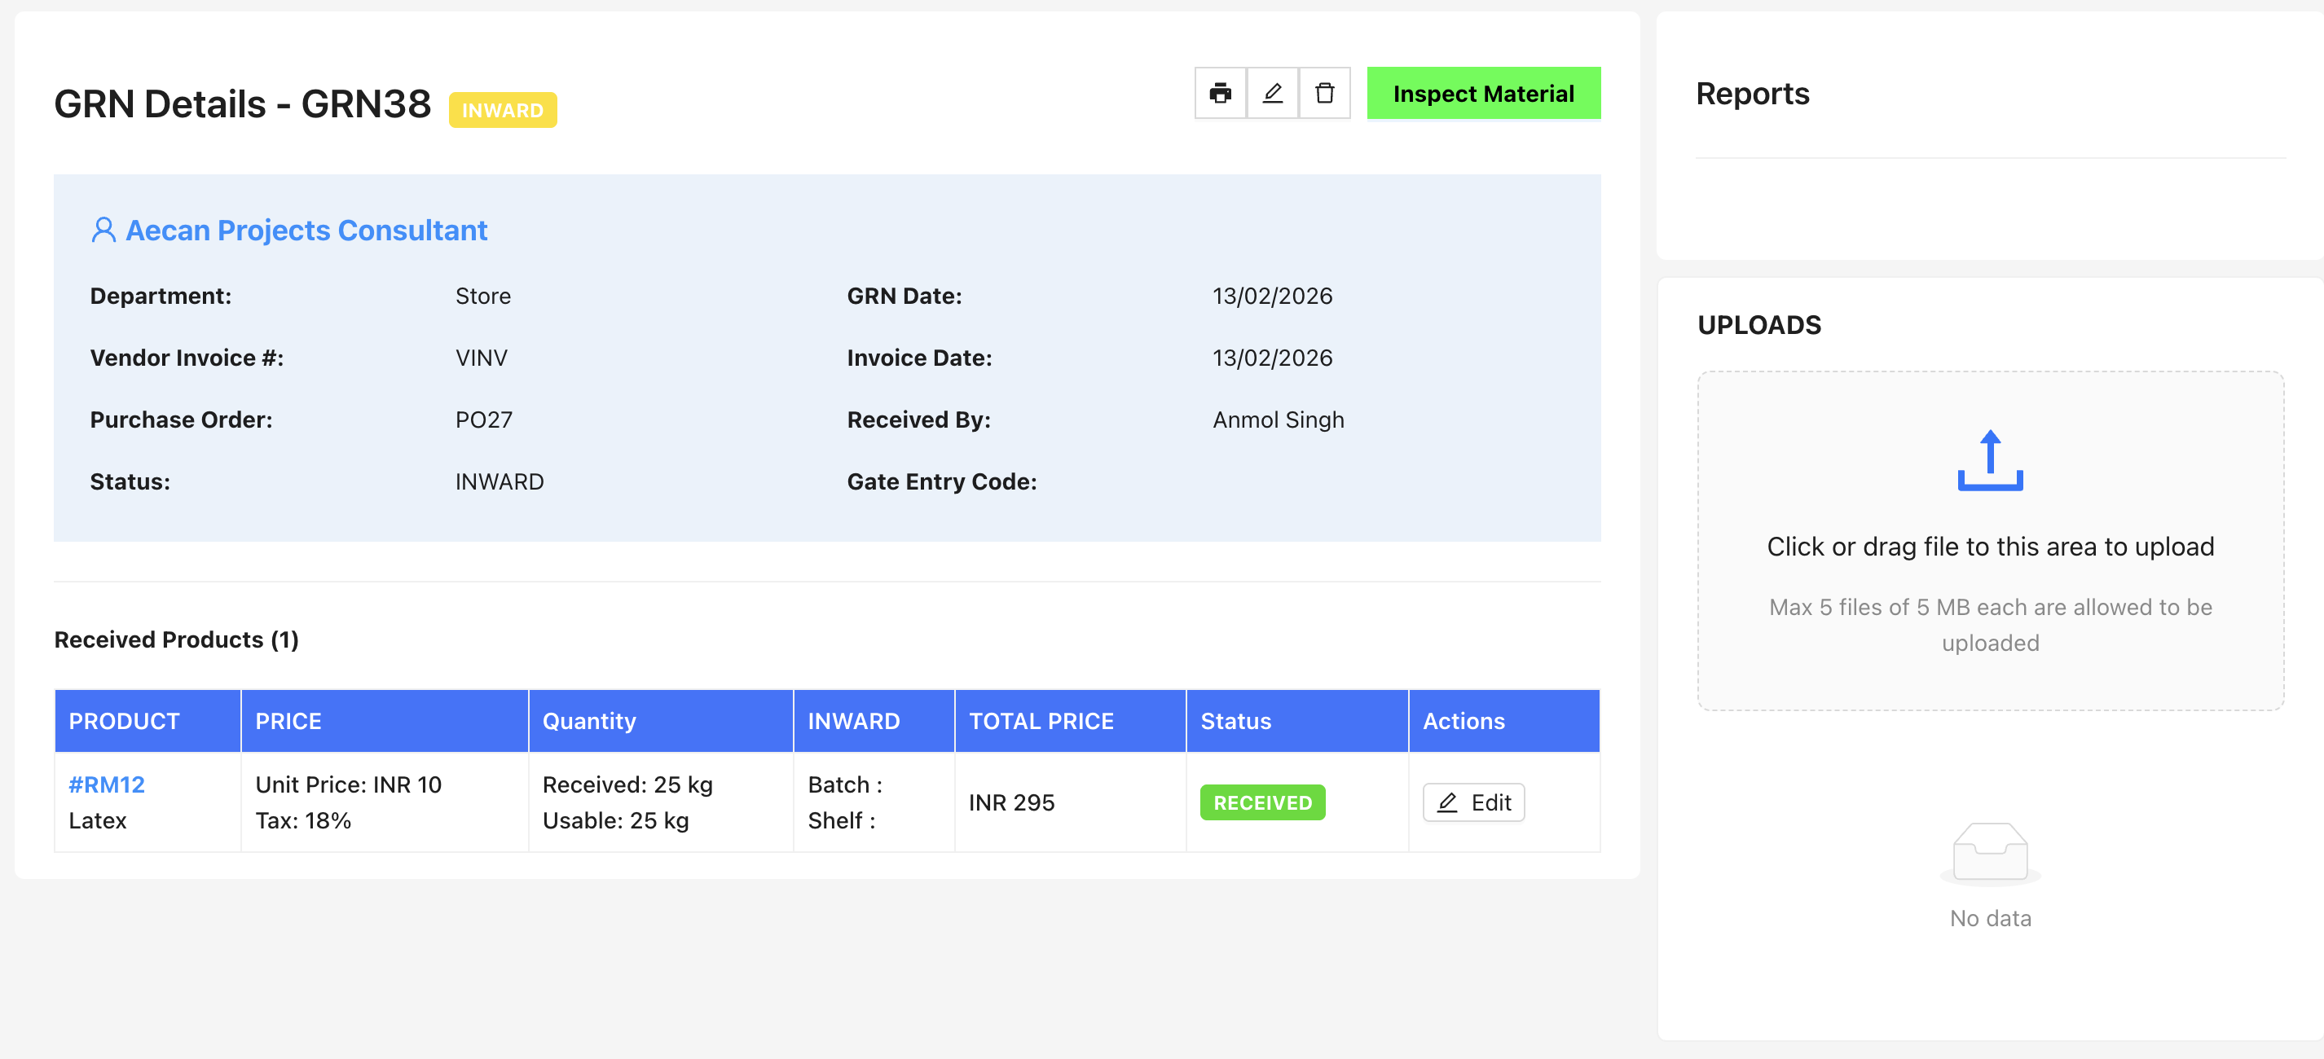Select the Reports section heading
Image resolution: width=2324 pixels, height=1059 pixels.
[1752, 93]
